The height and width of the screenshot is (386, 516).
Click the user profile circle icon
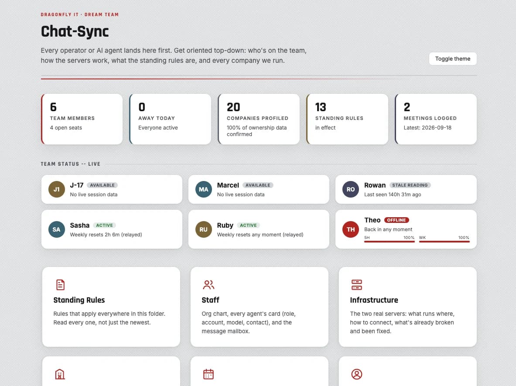[x=357, y=374]
